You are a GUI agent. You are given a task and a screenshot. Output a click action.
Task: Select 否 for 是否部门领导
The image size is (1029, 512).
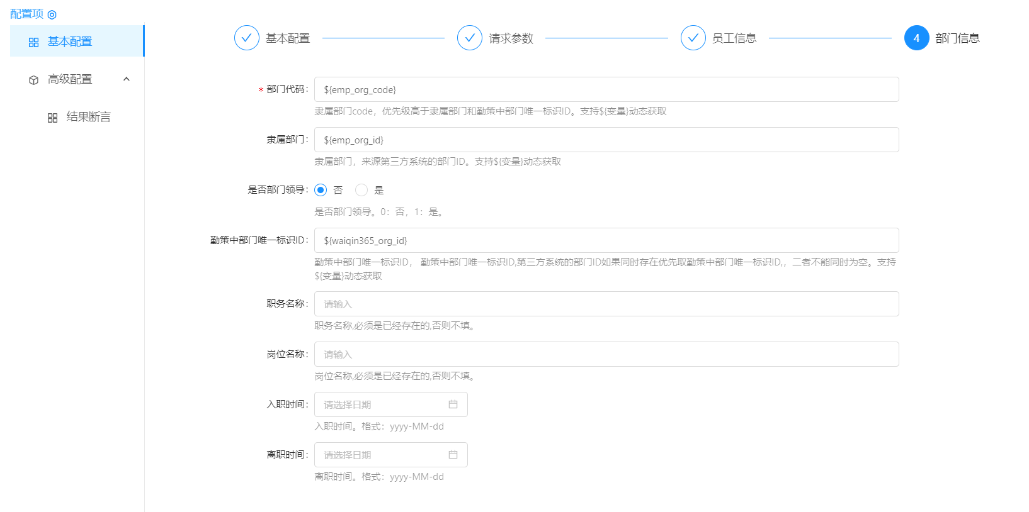tap(321, 190)
